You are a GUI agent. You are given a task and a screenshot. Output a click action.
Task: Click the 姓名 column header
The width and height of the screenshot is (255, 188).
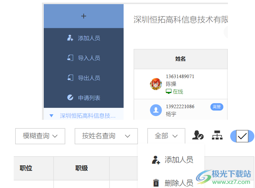click(180, 59)
